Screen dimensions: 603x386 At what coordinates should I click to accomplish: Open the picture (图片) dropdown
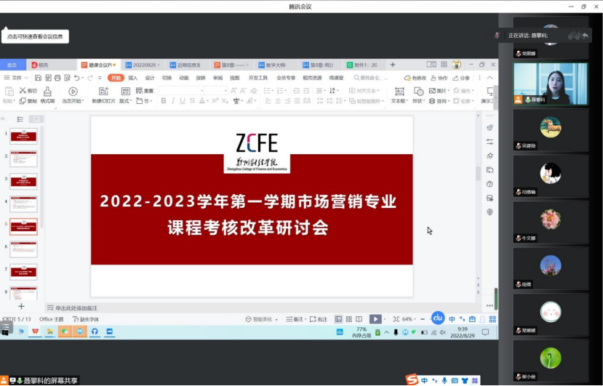coord(439,91)
